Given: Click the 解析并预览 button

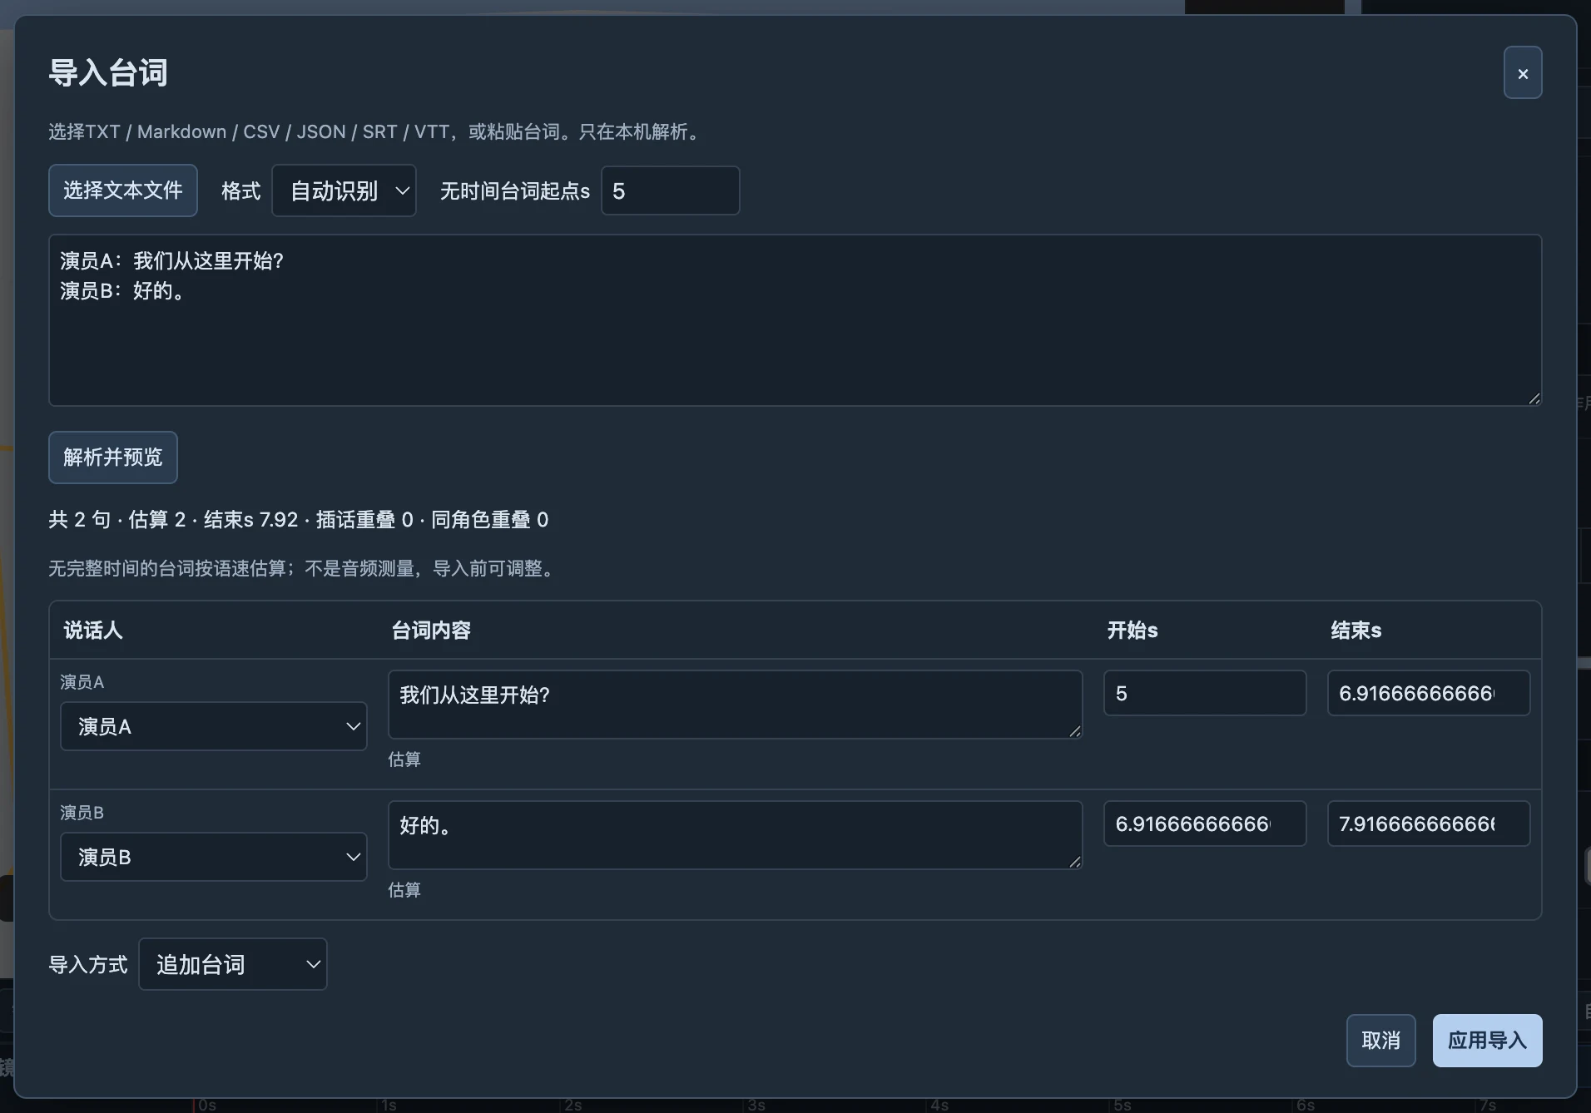Looking at the screenshot, I should [x=113, y=458].
